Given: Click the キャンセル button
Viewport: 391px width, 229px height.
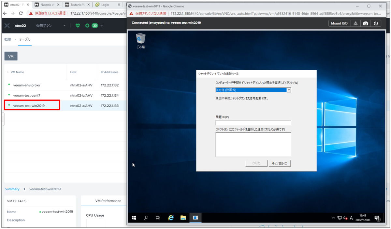Looking at the screenshot, I should pyautogui.click(x=280, y=163).
